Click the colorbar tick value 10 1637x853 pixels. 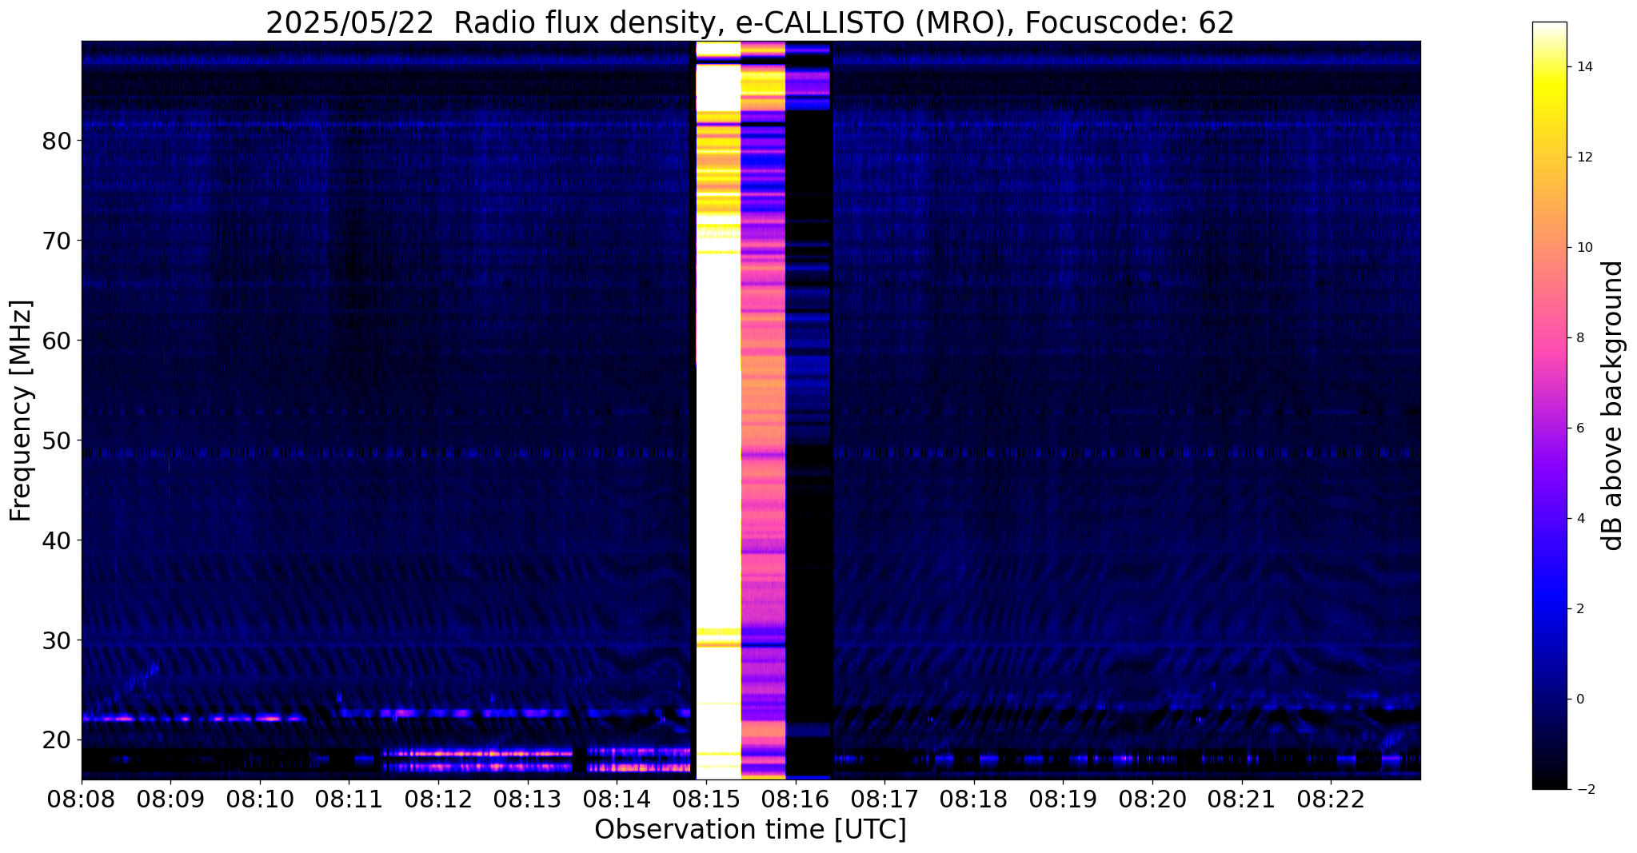pyautogui.click(x=1583, y=248)
